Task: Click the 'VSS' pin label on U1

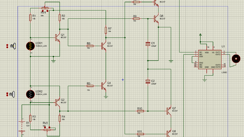Action: point(207,52)
